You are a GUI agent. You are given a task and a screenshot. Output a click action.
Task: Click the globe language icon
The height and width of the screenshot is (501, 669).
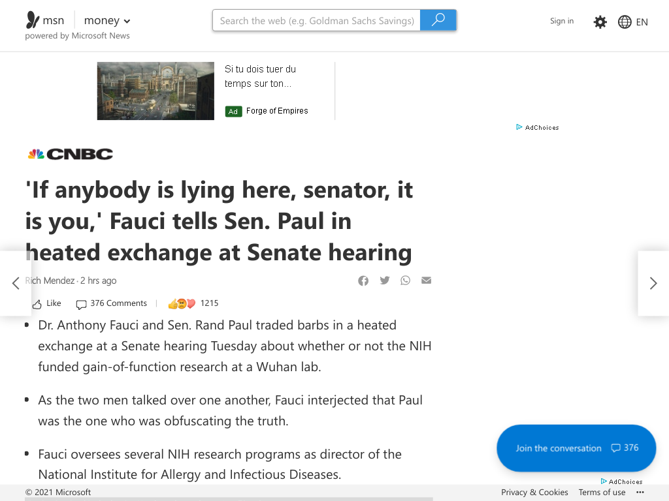[x=624, y=22]
